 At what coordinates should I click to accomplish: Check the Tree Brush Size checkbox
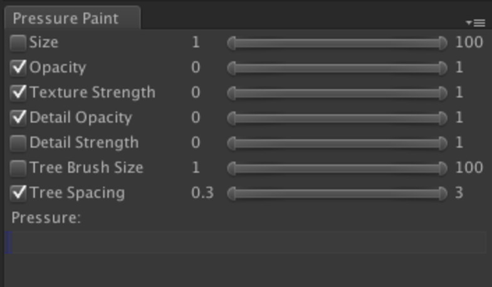(18, 168)
